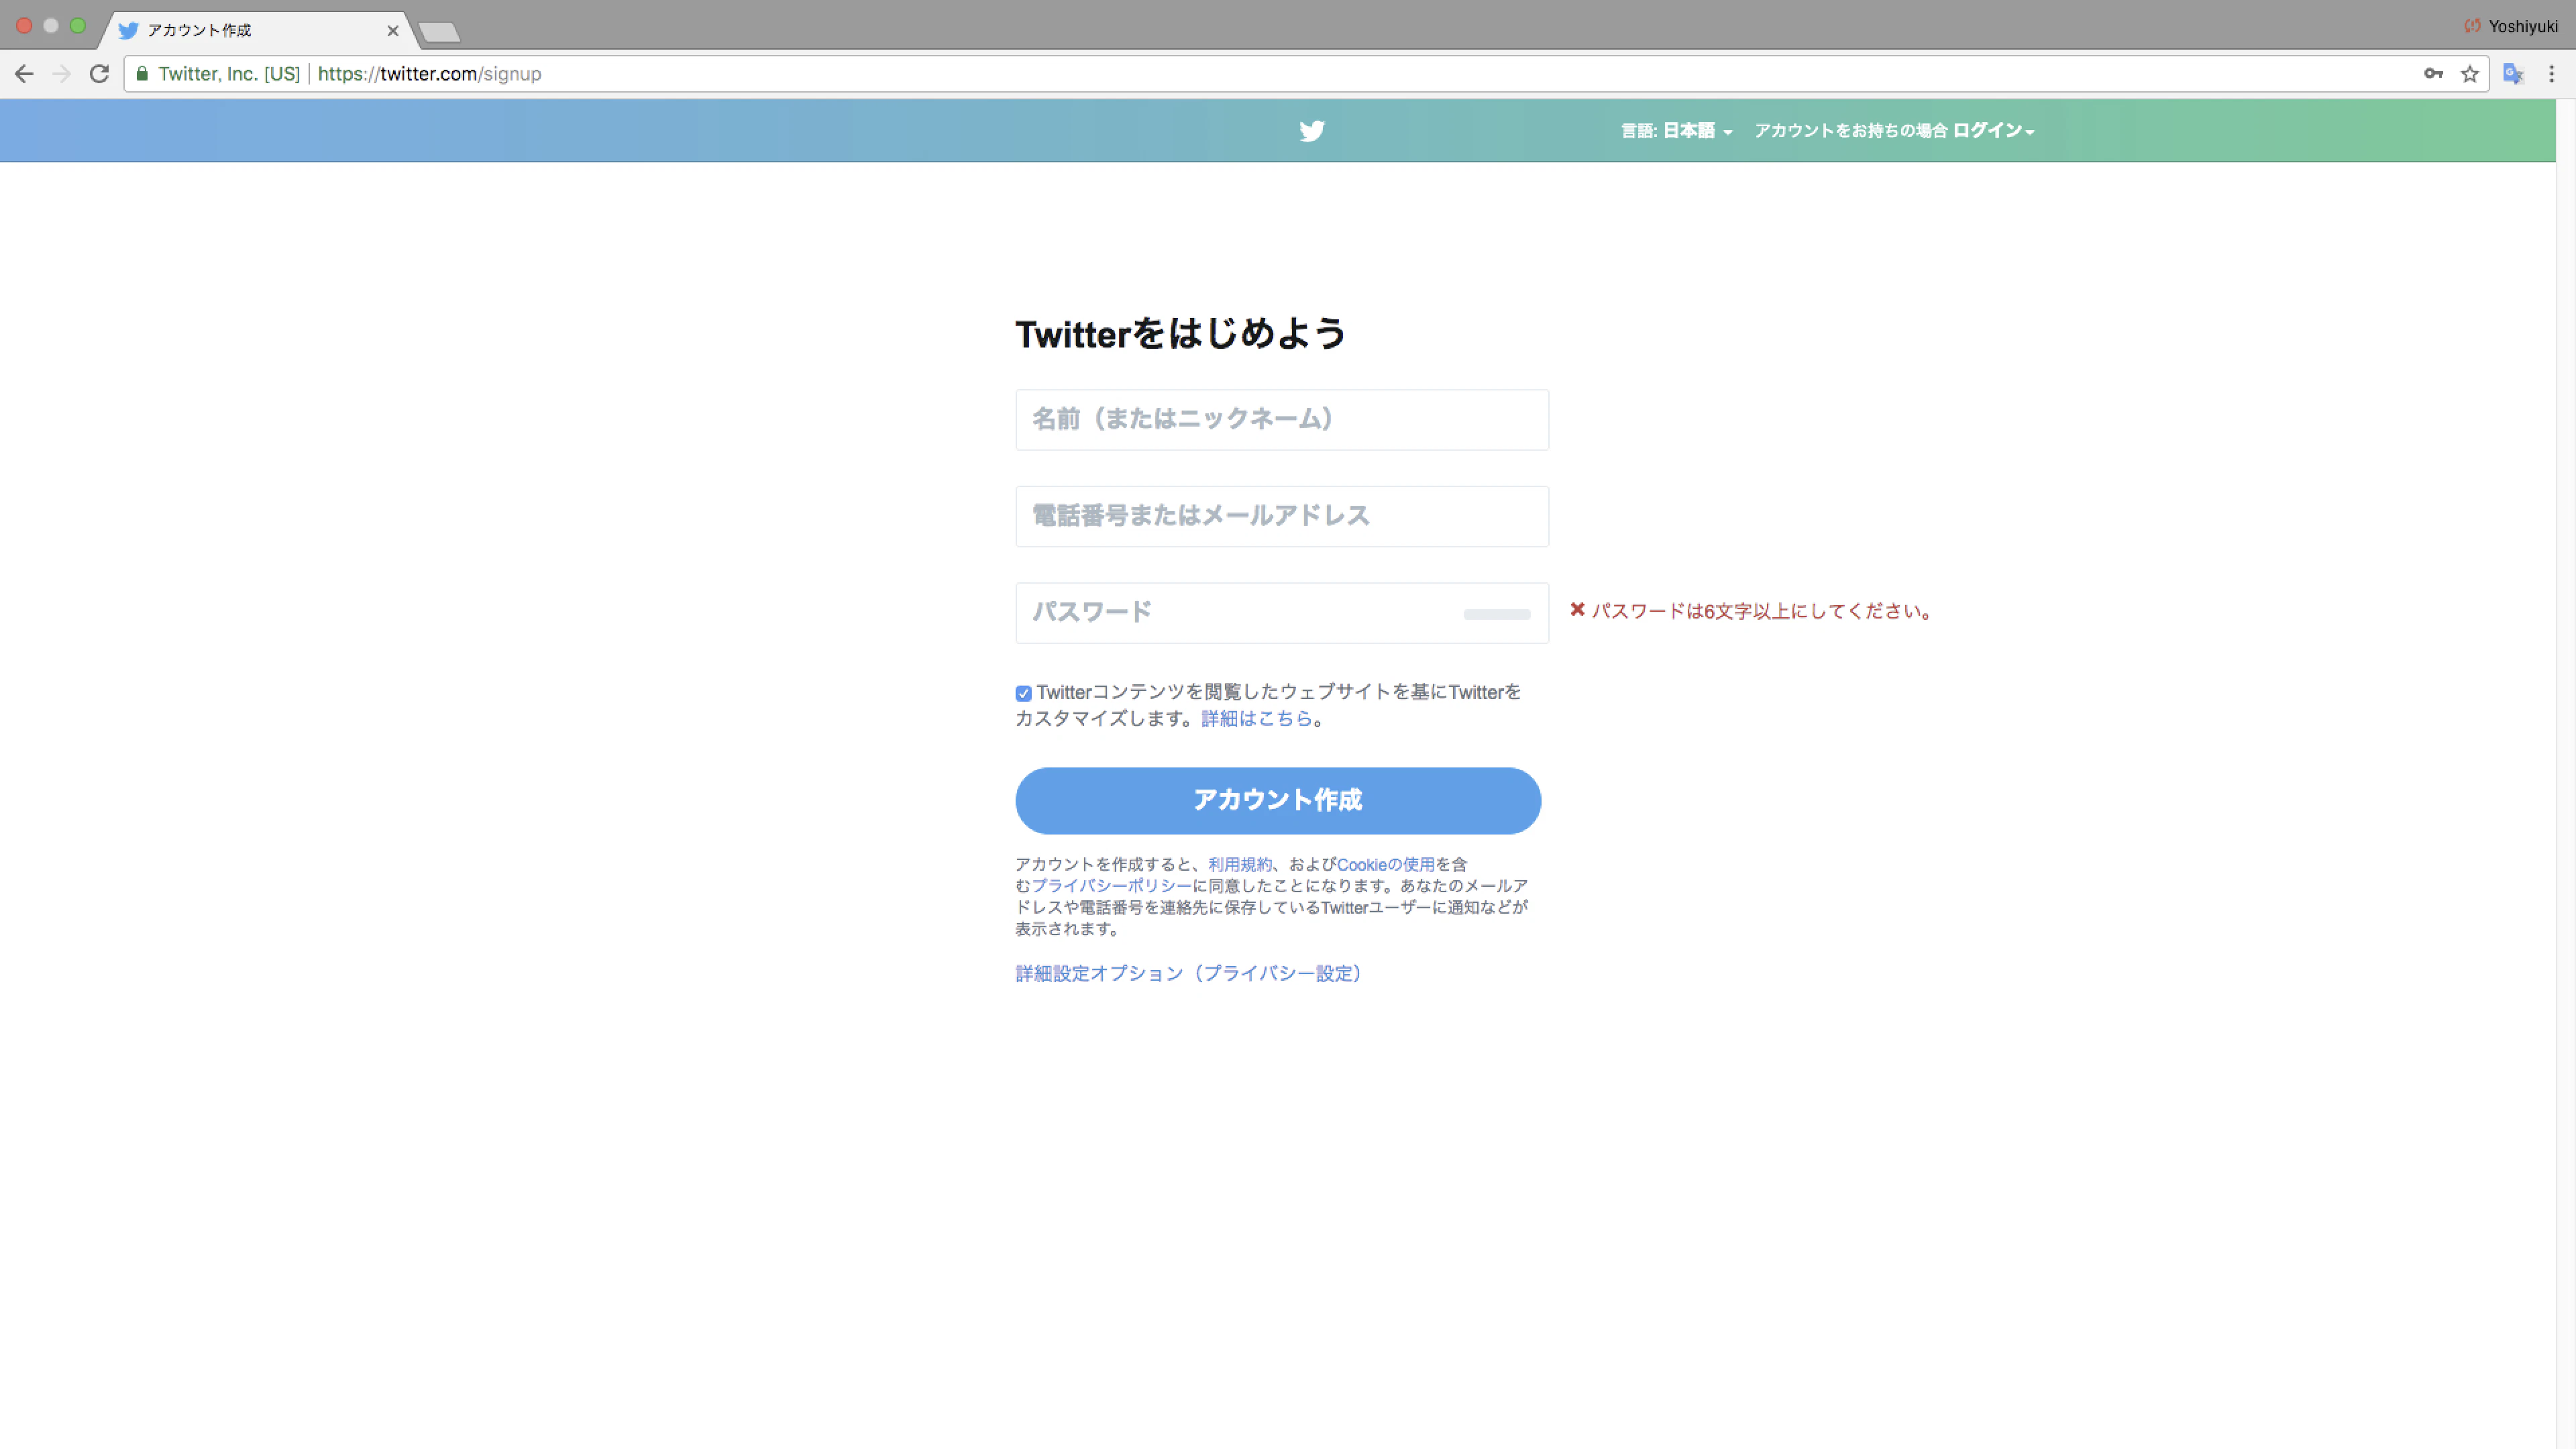
Task: Open the プライバシーポリシー link
Action: click(1112, 886)
